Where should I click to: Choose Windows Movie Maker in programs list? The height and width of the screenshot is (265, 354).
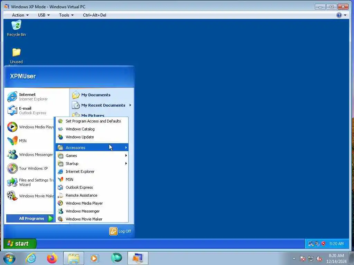pyautogui.click(x=92, y=219)
